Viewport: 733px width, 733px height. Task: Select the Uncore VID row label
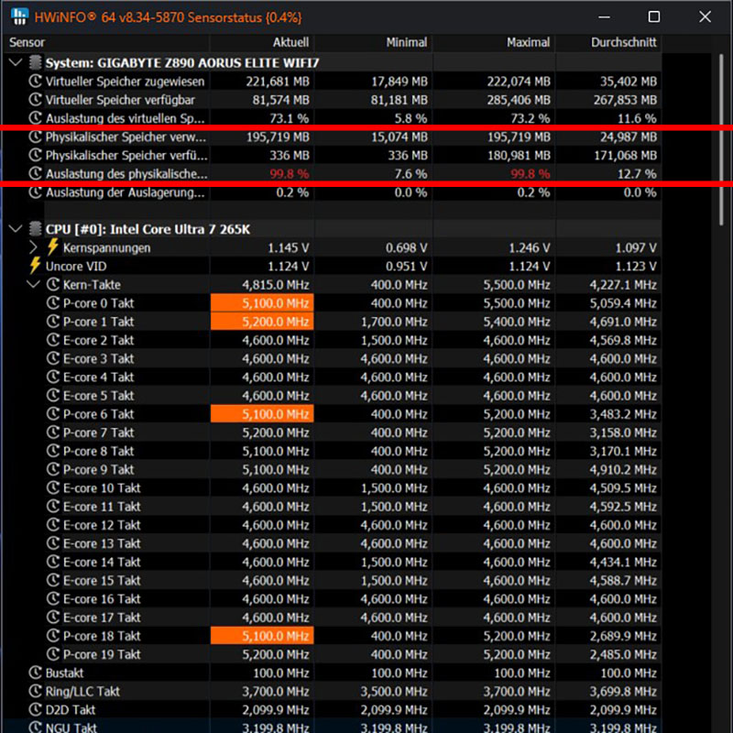point(76,266)
